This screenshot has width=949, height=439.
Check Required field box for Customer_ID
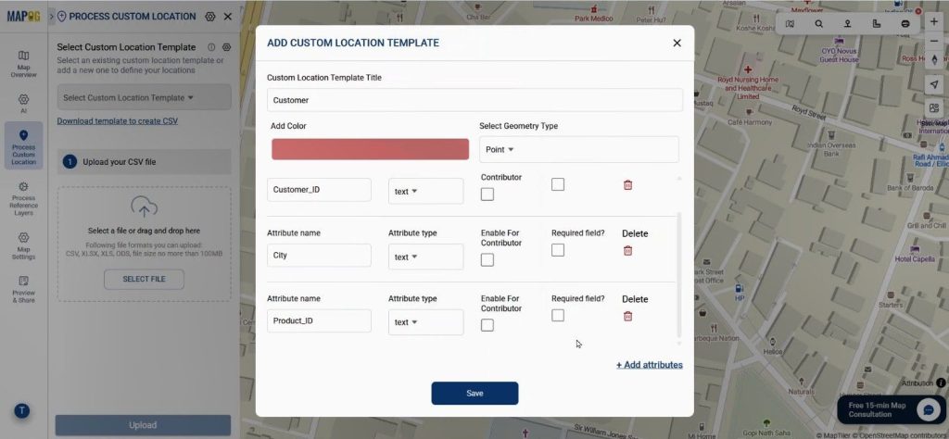(x=558, y=184)
